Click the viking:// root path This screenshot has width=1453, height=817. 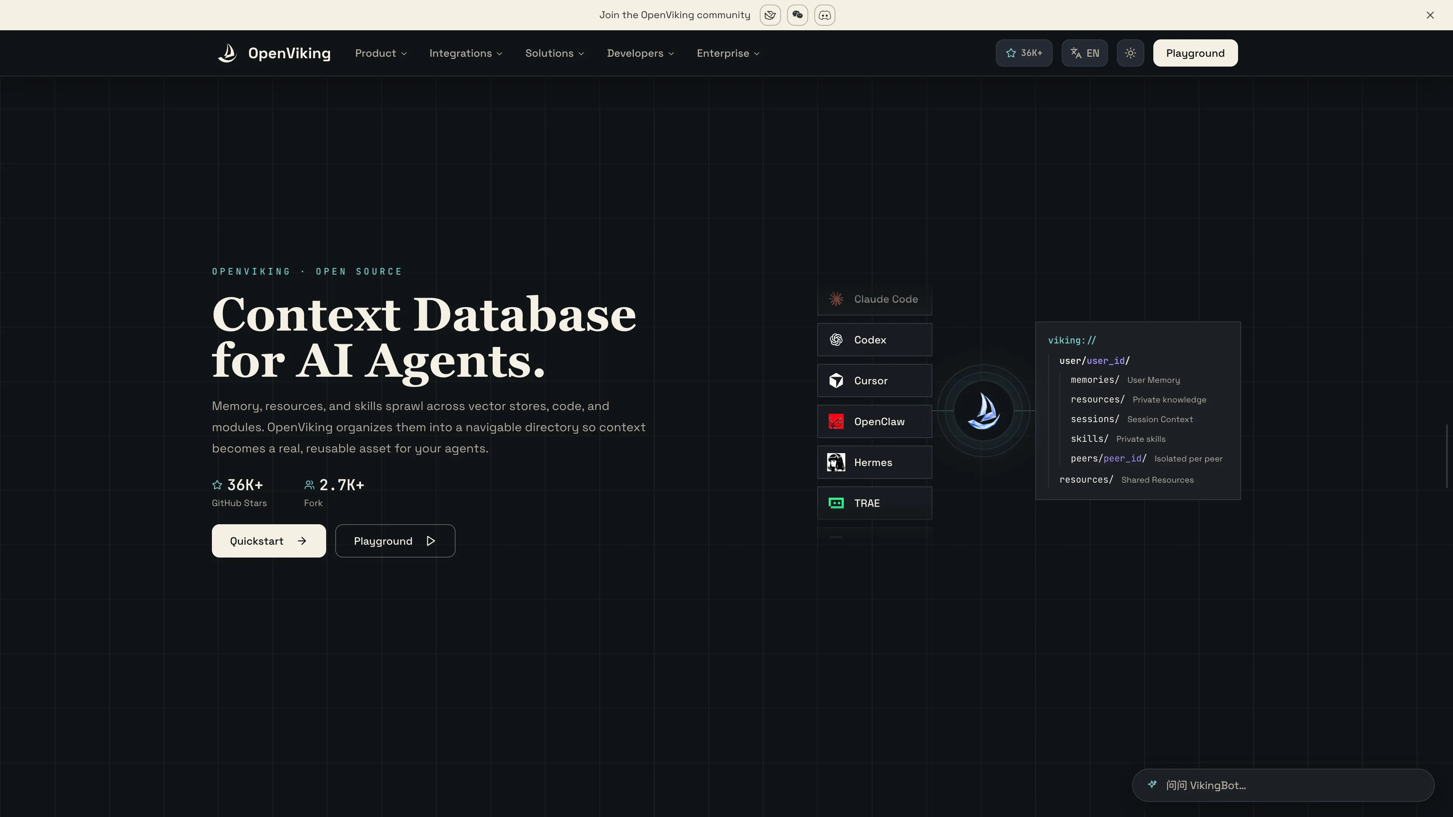point(1072,340)
